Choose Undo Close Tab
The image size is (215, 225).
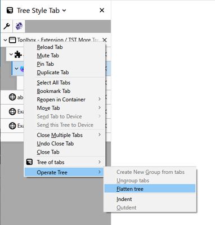tap(65, 143)
